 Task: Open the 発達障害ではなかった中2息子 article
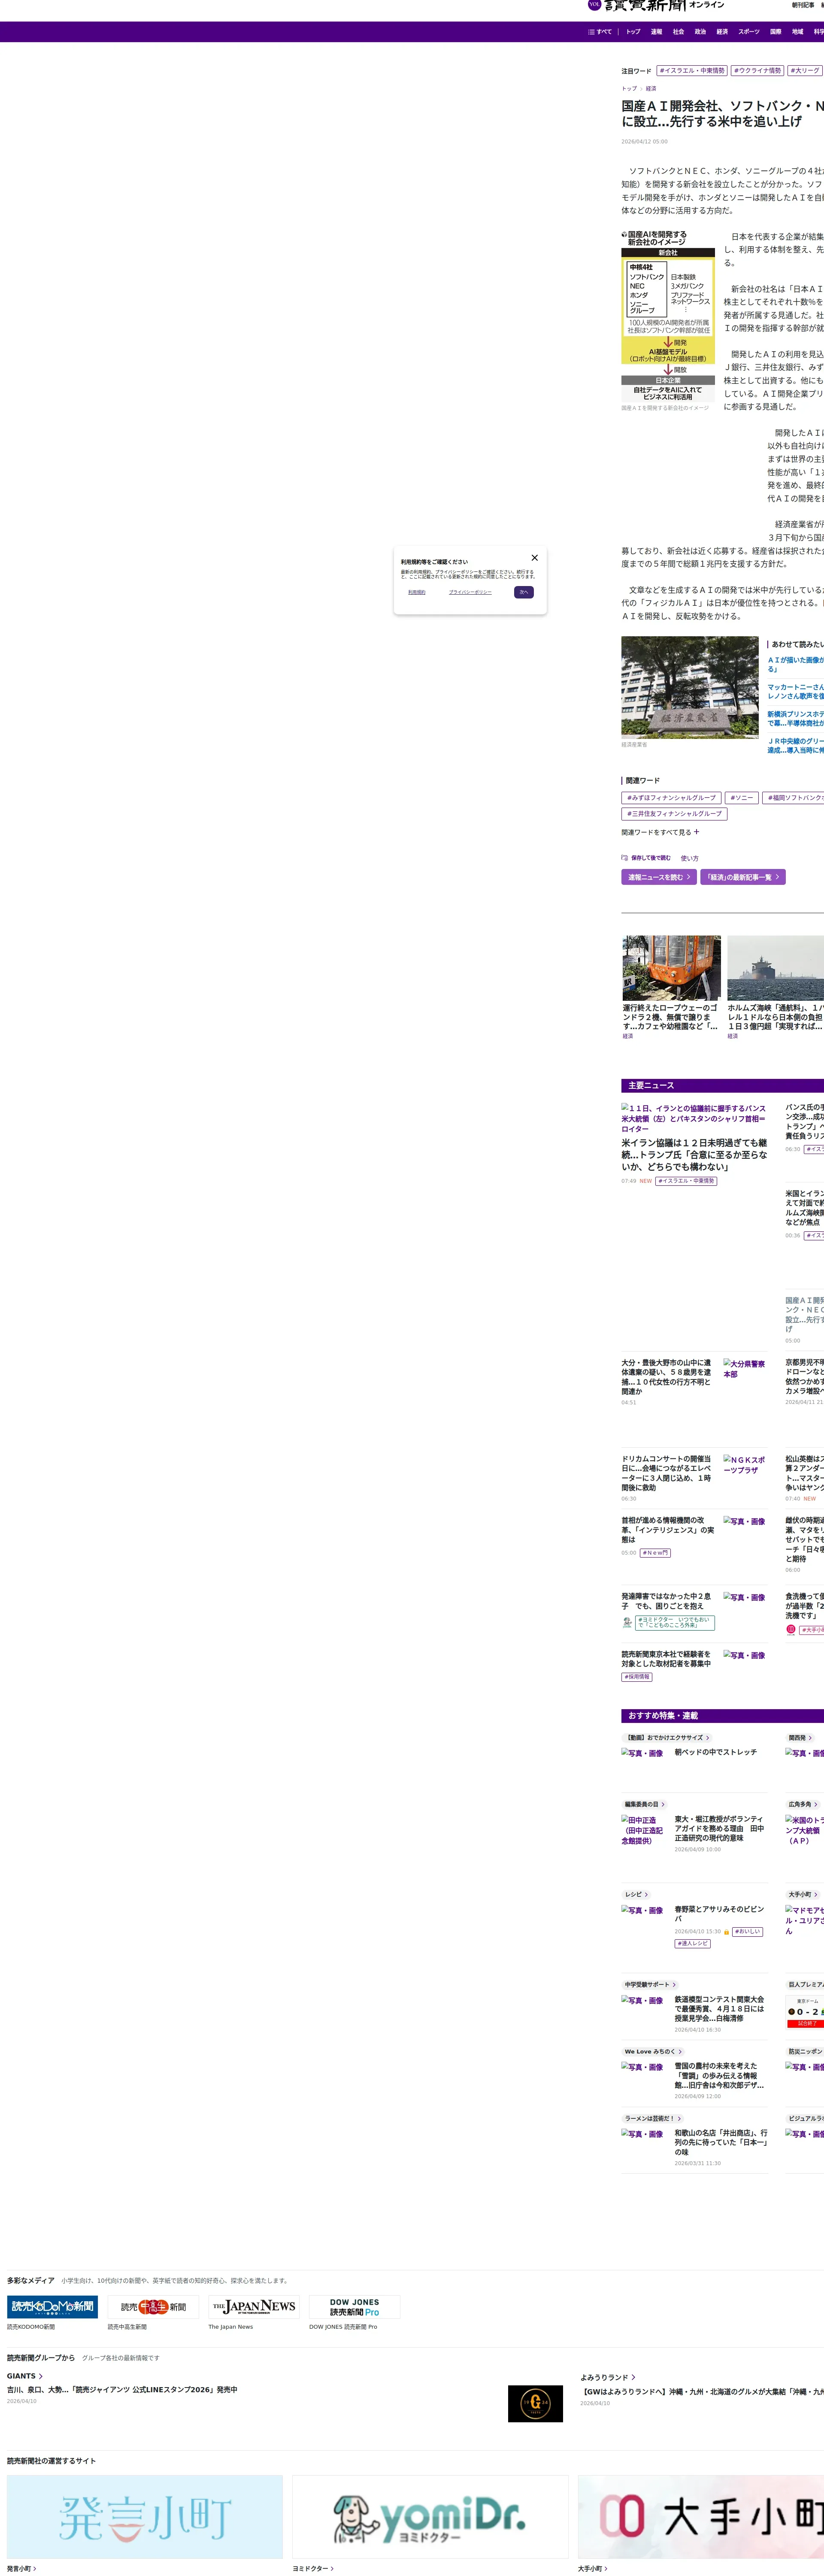coord(666,1601)
